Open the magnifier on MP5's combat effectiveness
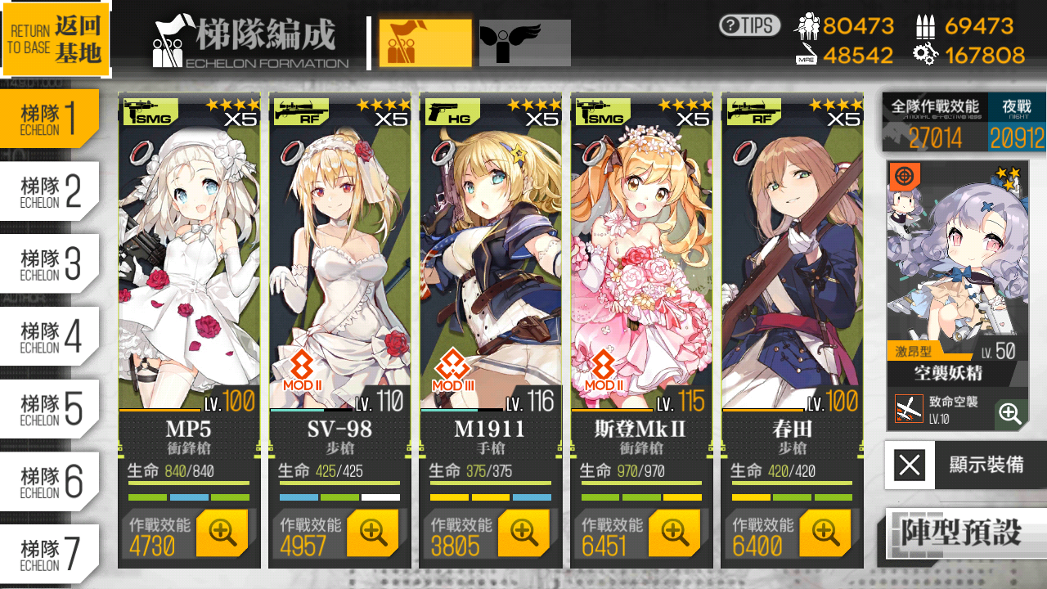The width and height of the screenshot is (1047, 589). click(222, 533)
